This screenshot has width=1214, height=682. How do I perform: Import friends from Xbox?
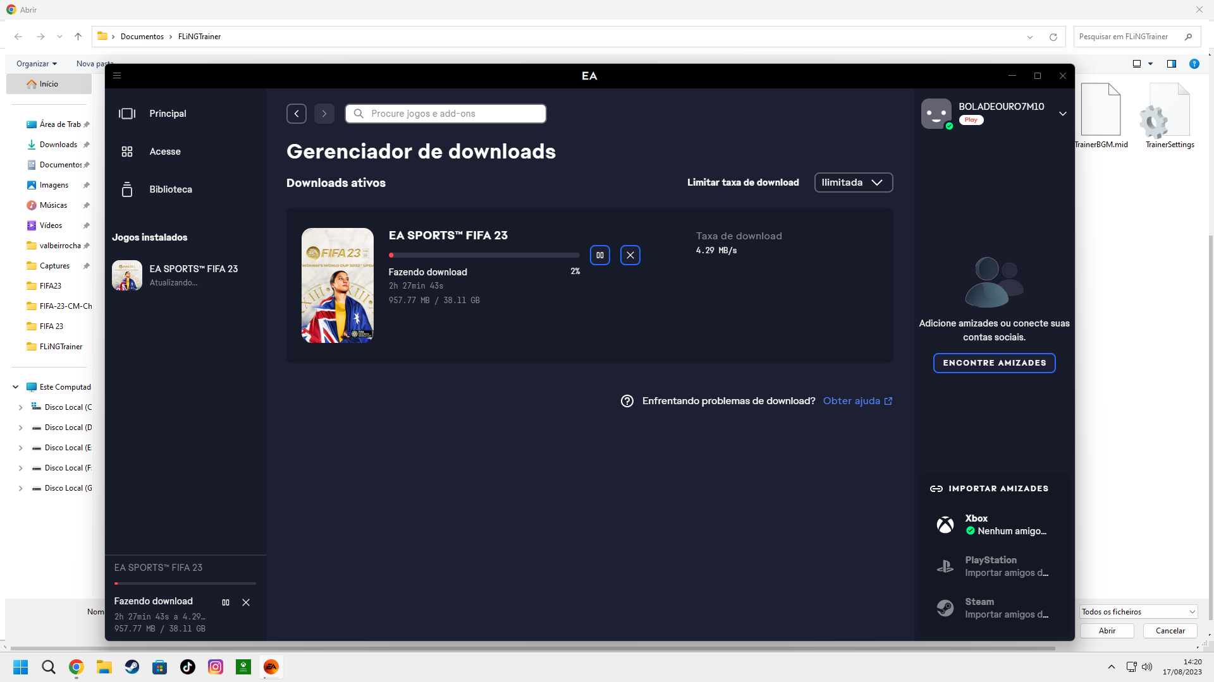(x=995, y=525)
